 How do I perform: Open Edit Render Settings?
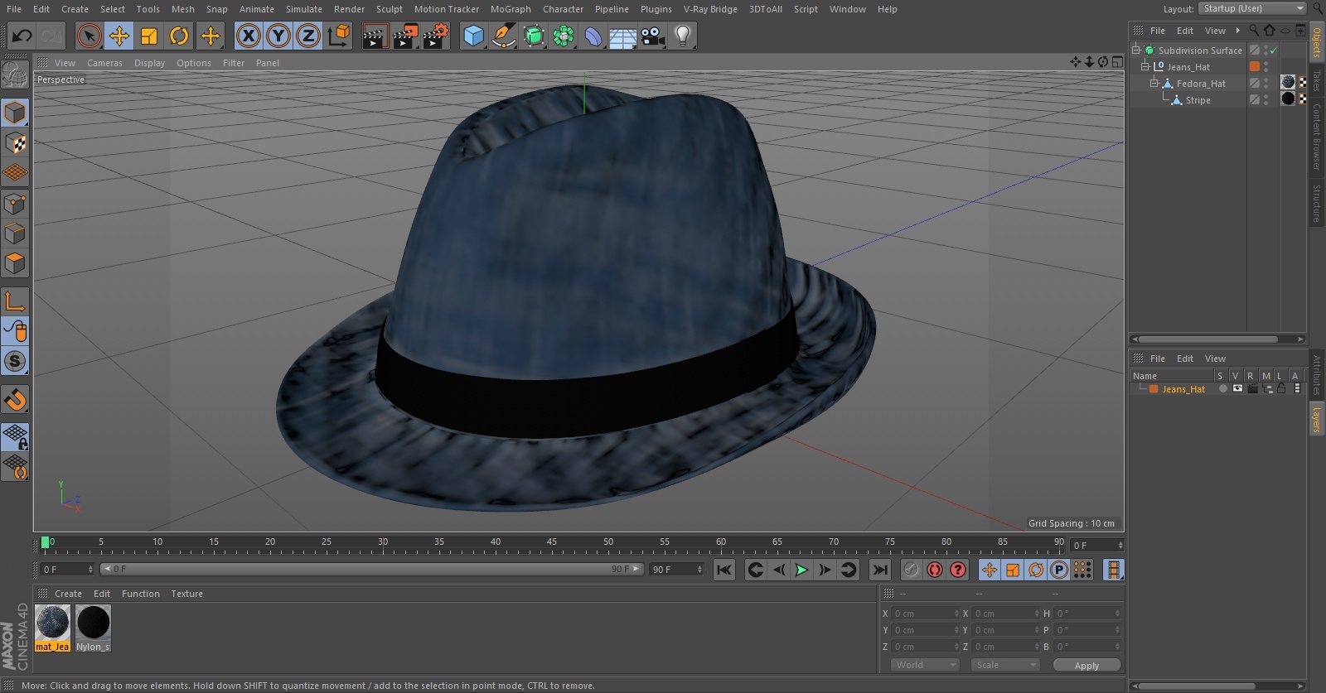click(x=435, y=36)
